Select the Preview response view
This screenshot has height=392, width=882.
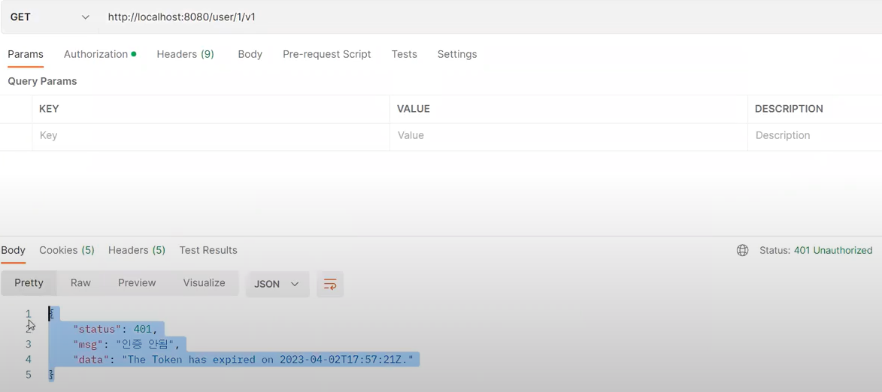137,283
